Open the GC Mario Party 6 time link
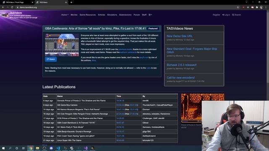269x151 pixels. pyautogui.click(x=120, y=127)
